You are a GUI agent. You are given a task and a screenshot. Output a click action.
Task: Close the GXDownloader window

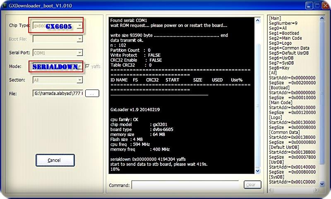pos(325,5)
